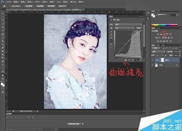
Task: Open the Window menu
Action: (73, 2)
